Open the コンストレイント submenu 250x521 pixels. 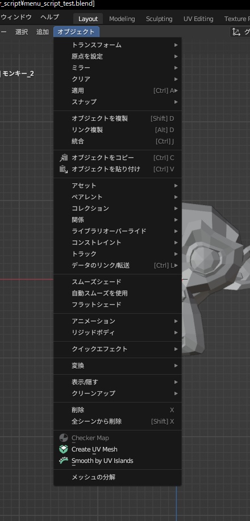(118, 243)
